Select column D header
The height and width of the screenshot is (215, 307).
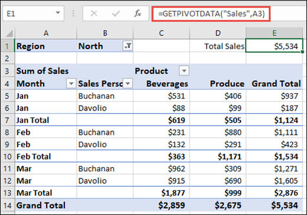(x=218, y=33)
